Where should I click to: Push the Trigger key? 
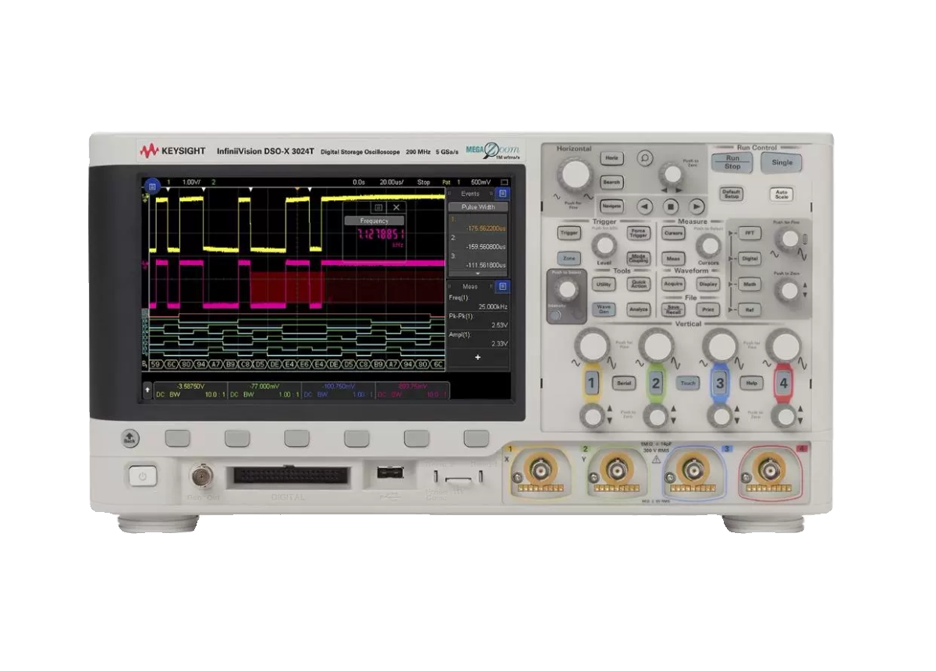(x=569, y=232)
